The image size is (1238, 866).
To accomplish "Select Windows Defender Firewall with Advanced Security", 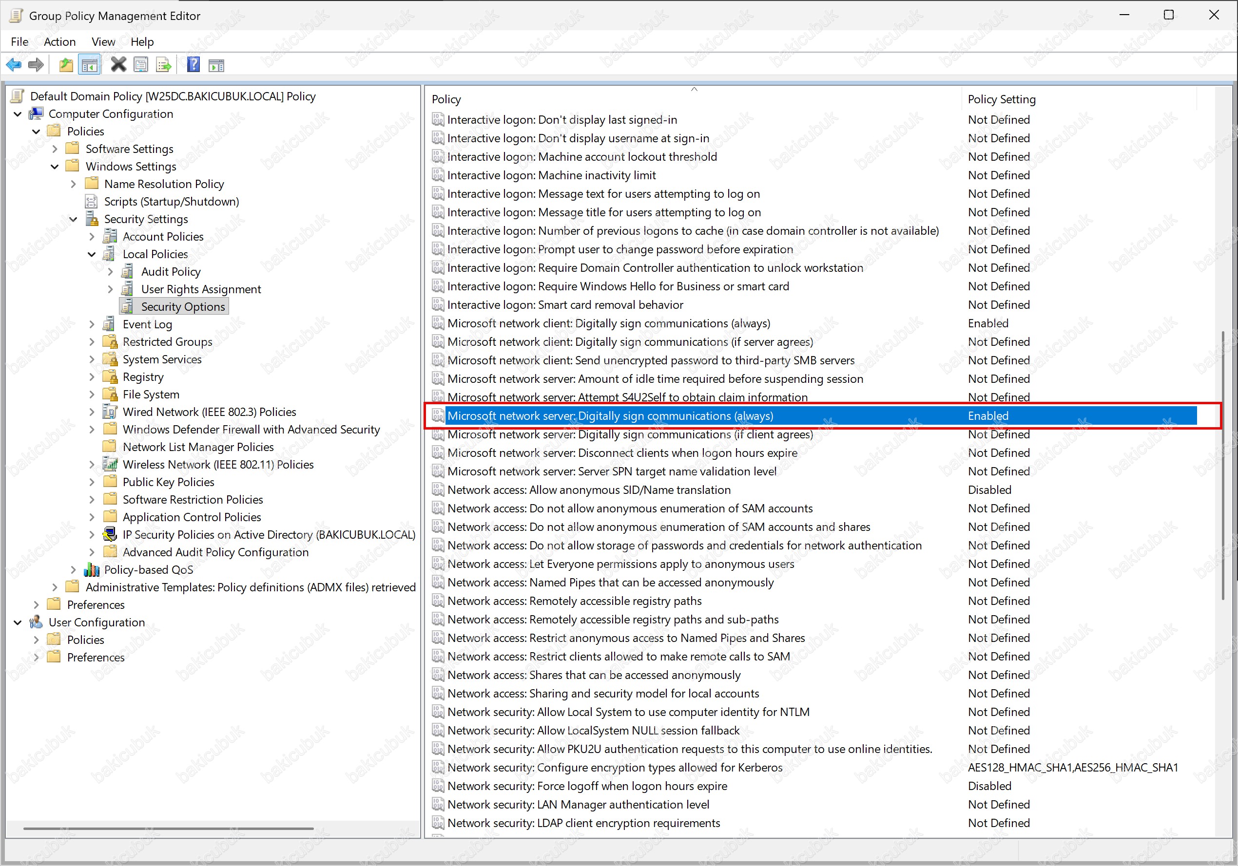I will click(251, 430).
